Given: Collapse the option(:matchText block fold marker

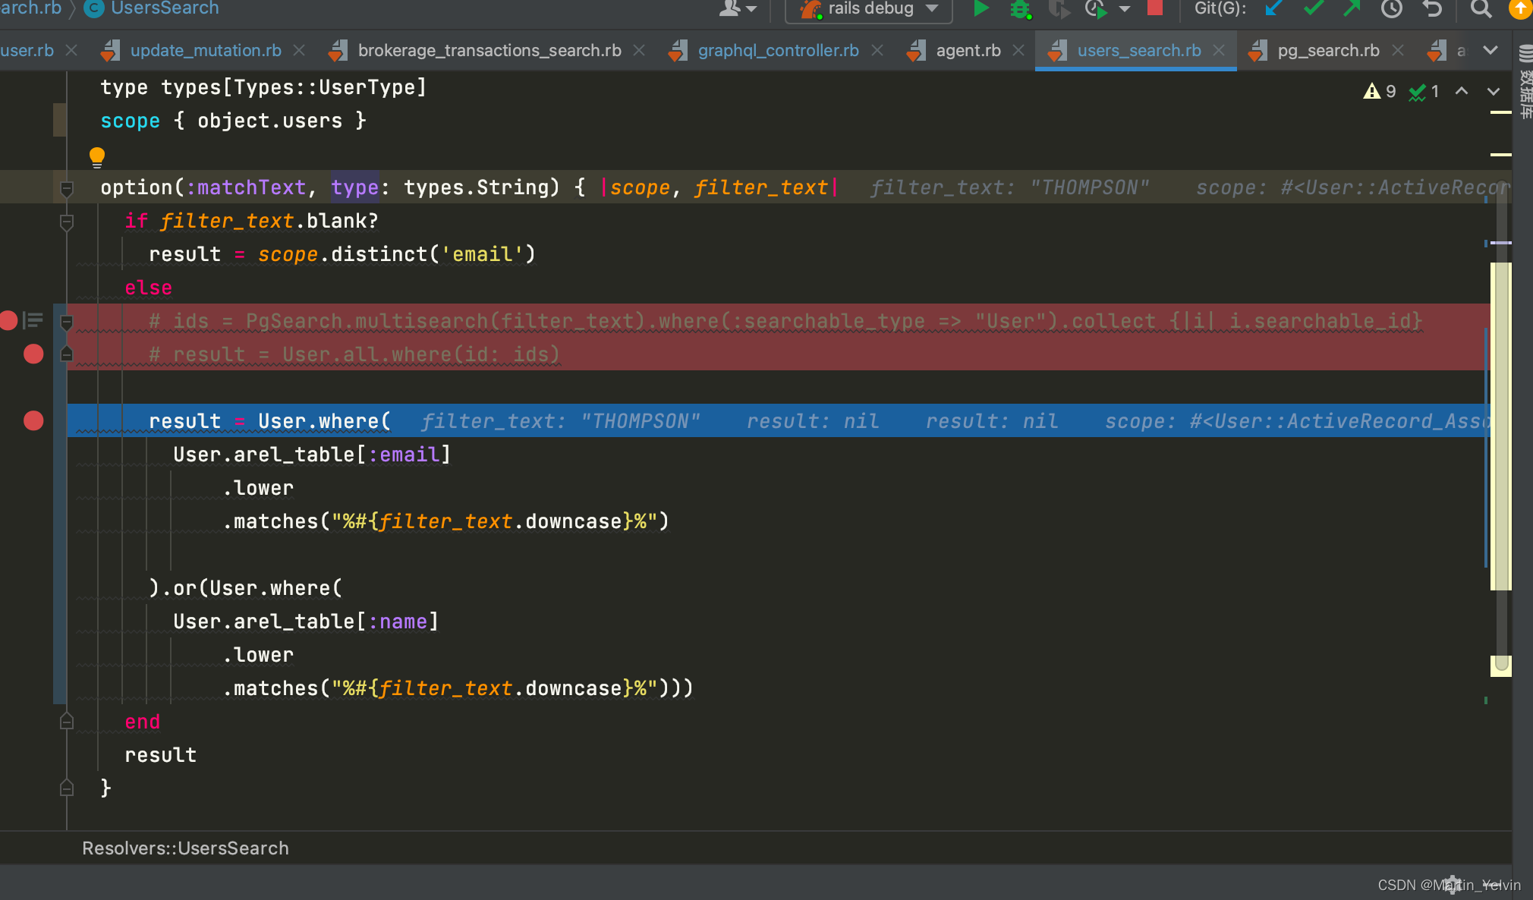Looking at the screenshot, I should click(x=67, y=187).
